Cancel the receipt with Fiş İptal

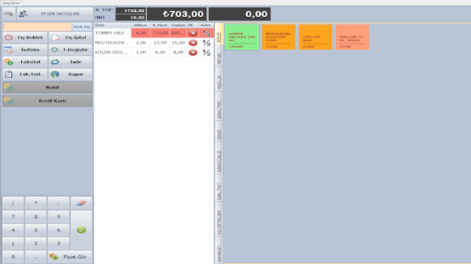(x=70, y=37)
